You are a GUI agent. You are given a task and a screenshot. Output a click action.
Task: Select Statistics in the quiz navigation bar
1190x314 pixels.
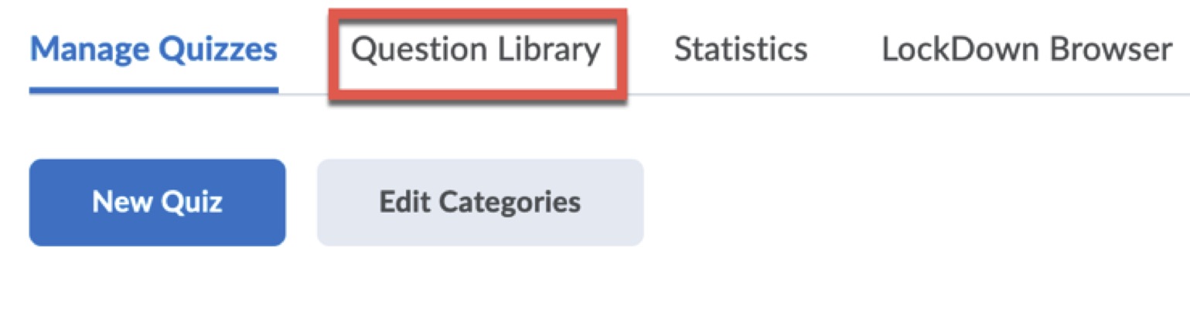[741, 50]
